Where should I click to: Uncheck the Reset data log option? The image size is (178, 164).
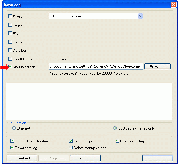coord(12,148)
